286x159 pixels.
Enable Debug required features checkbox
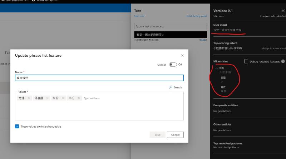[246, 62]
